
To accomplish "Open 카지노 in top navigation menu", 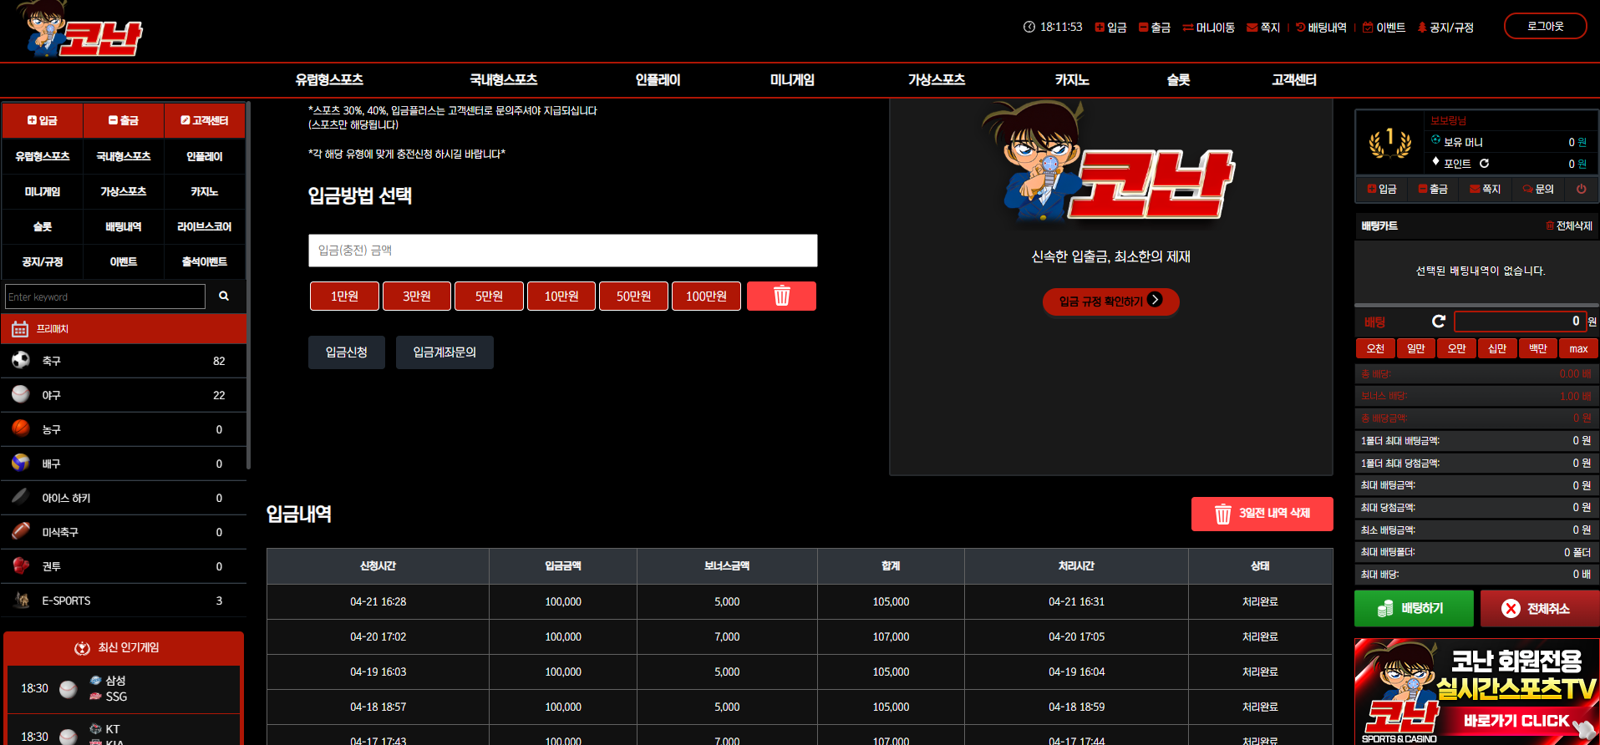I will 1071,80.
